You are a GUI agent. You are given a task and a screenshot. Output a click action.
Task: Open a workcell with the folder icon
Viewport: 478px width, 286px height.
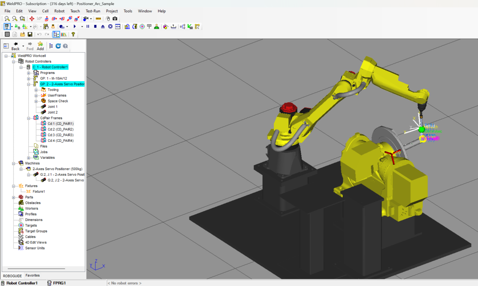(x=22, y=34)
